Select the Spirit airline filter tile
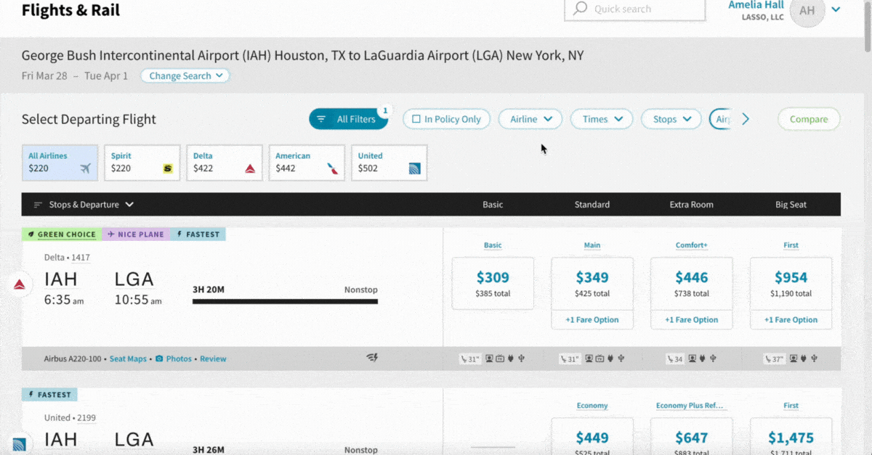 (x=142, y=163)
